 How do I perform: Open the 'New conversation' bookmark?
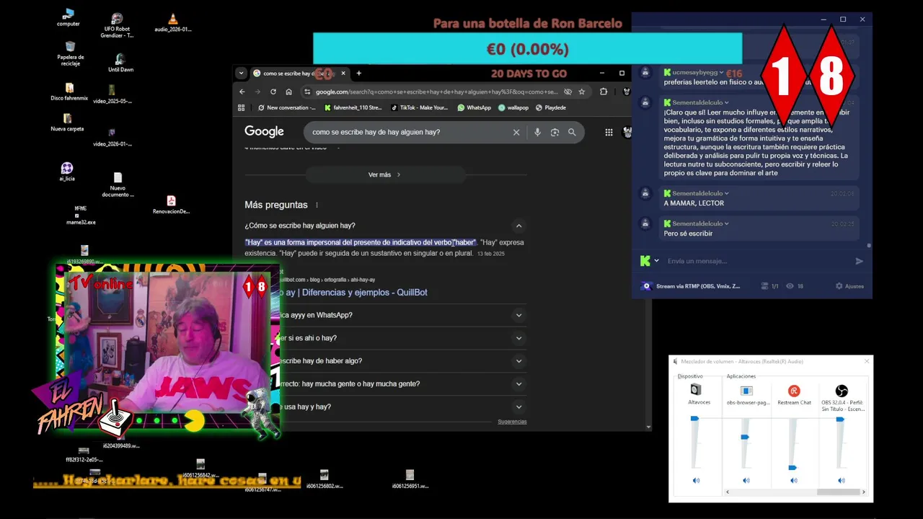[x=287, y=107]
